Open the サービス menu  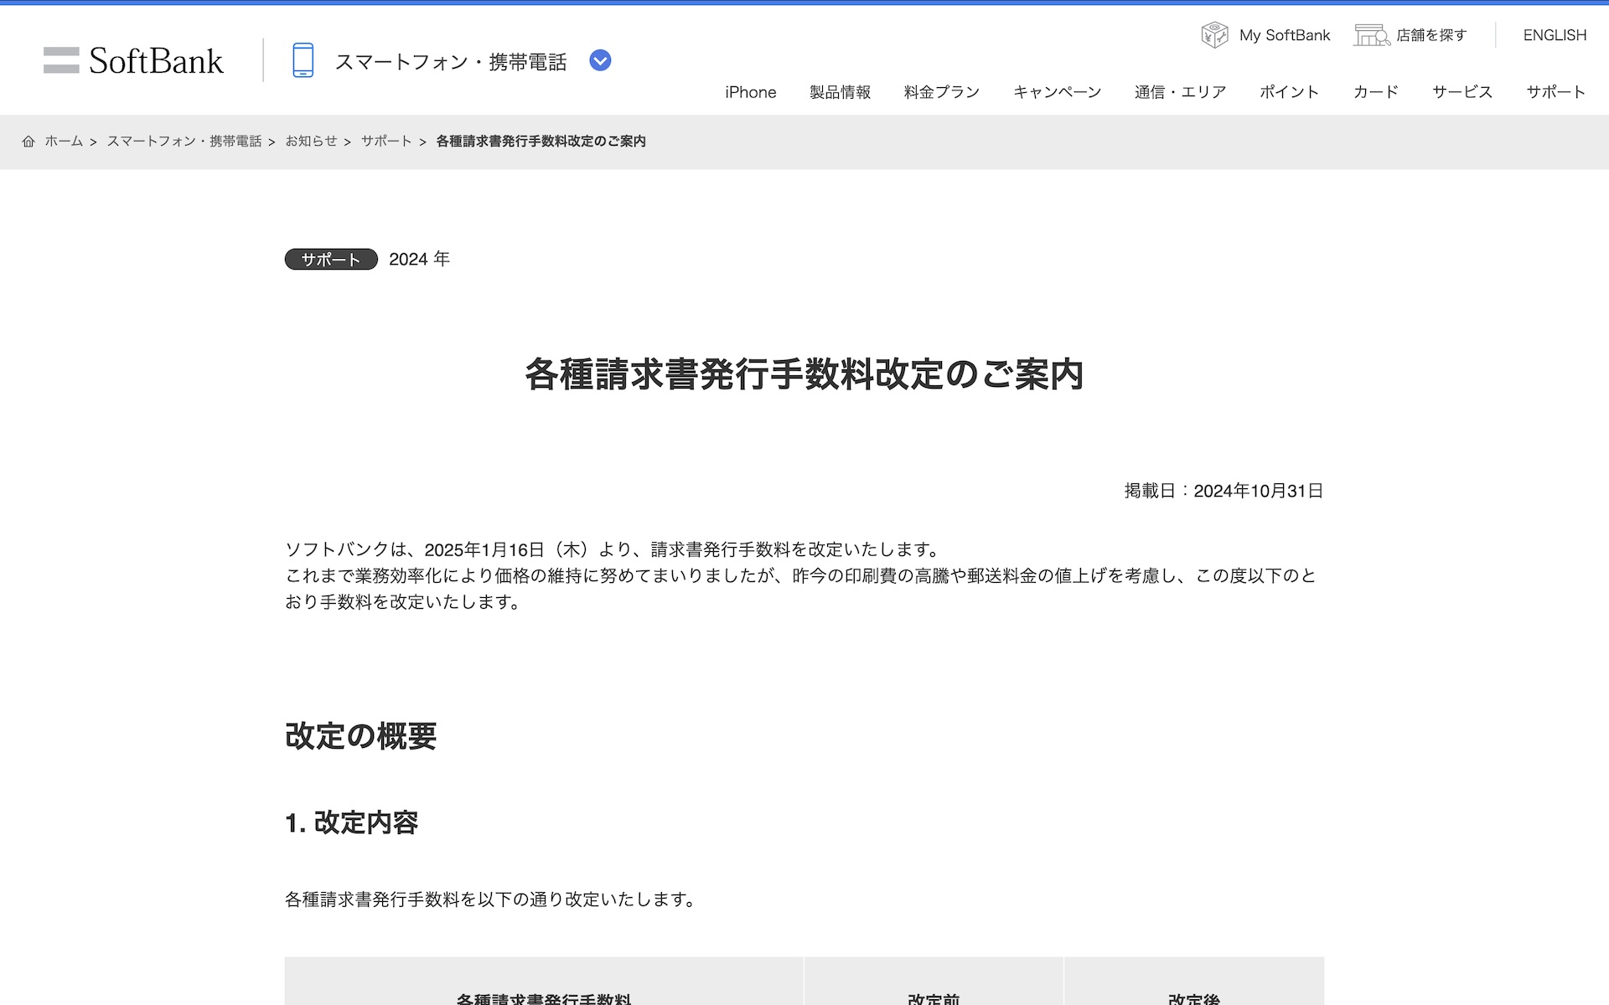click(x=1462, y=92)
